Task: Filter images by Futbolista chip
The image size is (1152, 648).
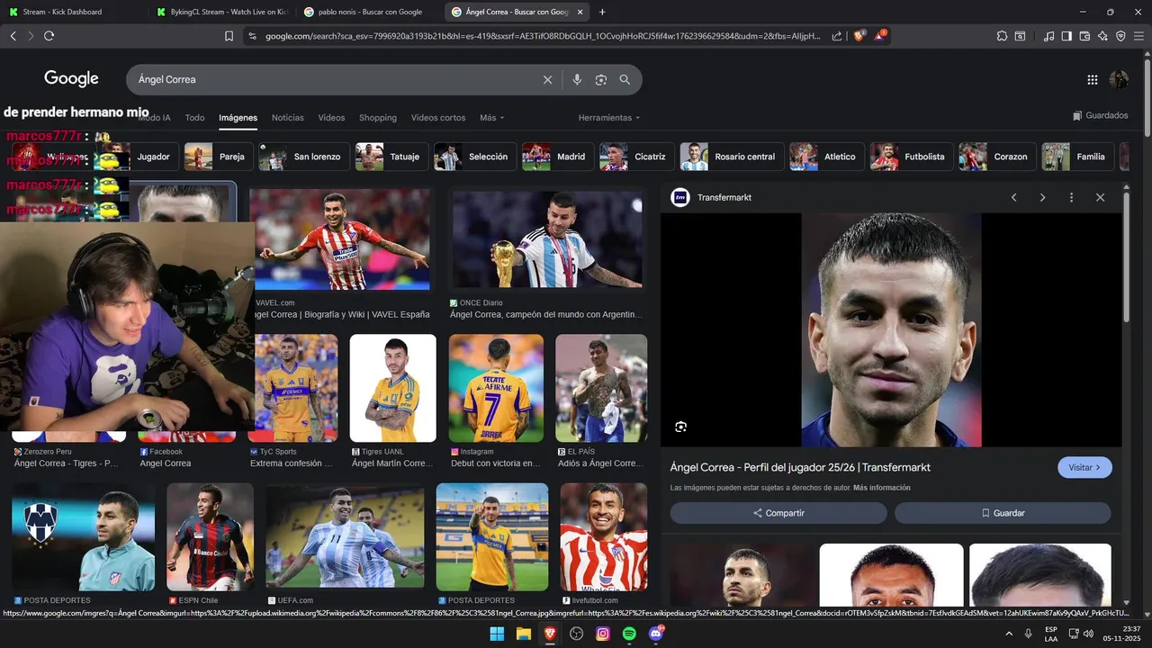Action: point(911,157)
